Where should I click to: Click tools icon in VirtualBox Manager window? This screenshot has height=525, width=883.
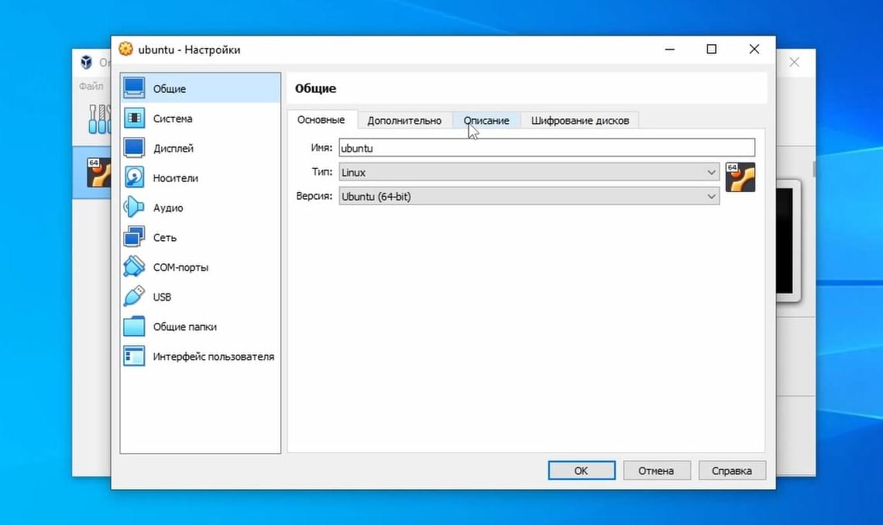point(99,118)
